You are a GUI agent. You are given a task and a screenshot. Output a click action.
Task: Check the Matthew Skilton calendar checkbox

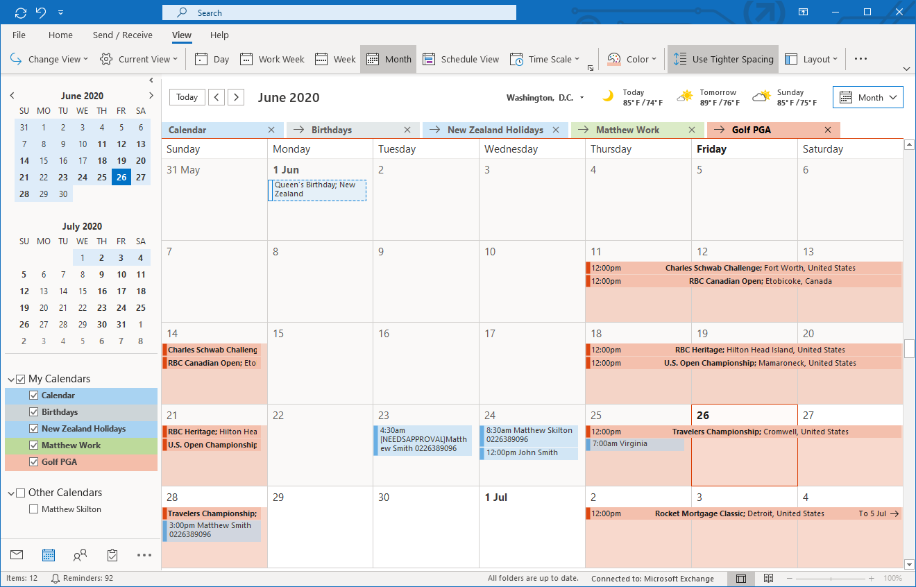[33, 509]
